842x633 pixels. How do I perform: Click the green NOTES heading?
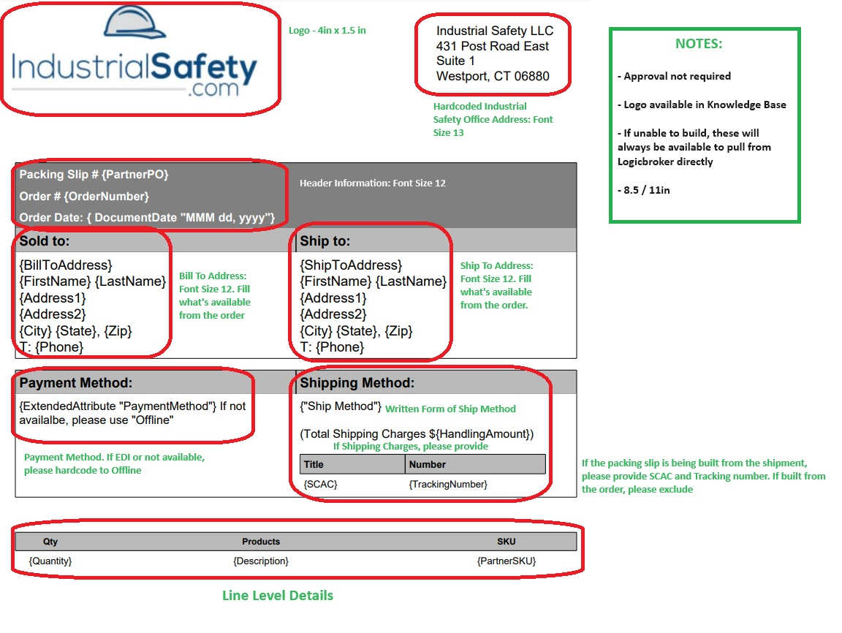(x=698, y=44)
